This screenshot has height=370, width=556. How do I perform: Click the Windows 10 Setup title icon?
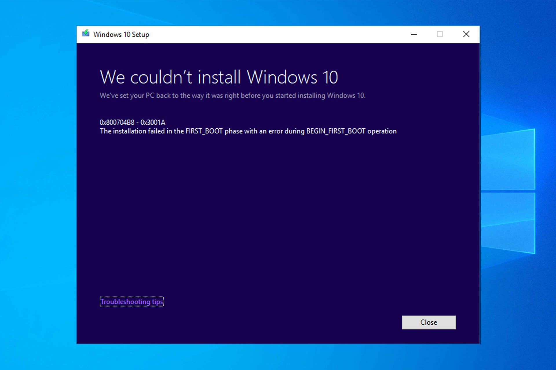click(86, 34)
